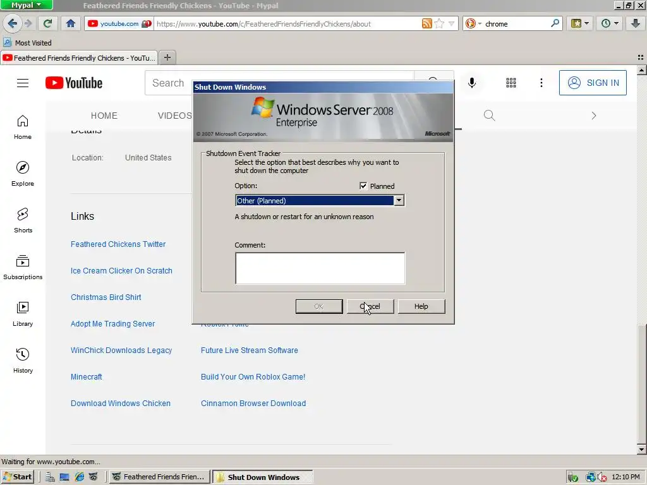Click the browser Forward arrow button
The height and width of the screenshot is (485, 647).
pos(28,23)
